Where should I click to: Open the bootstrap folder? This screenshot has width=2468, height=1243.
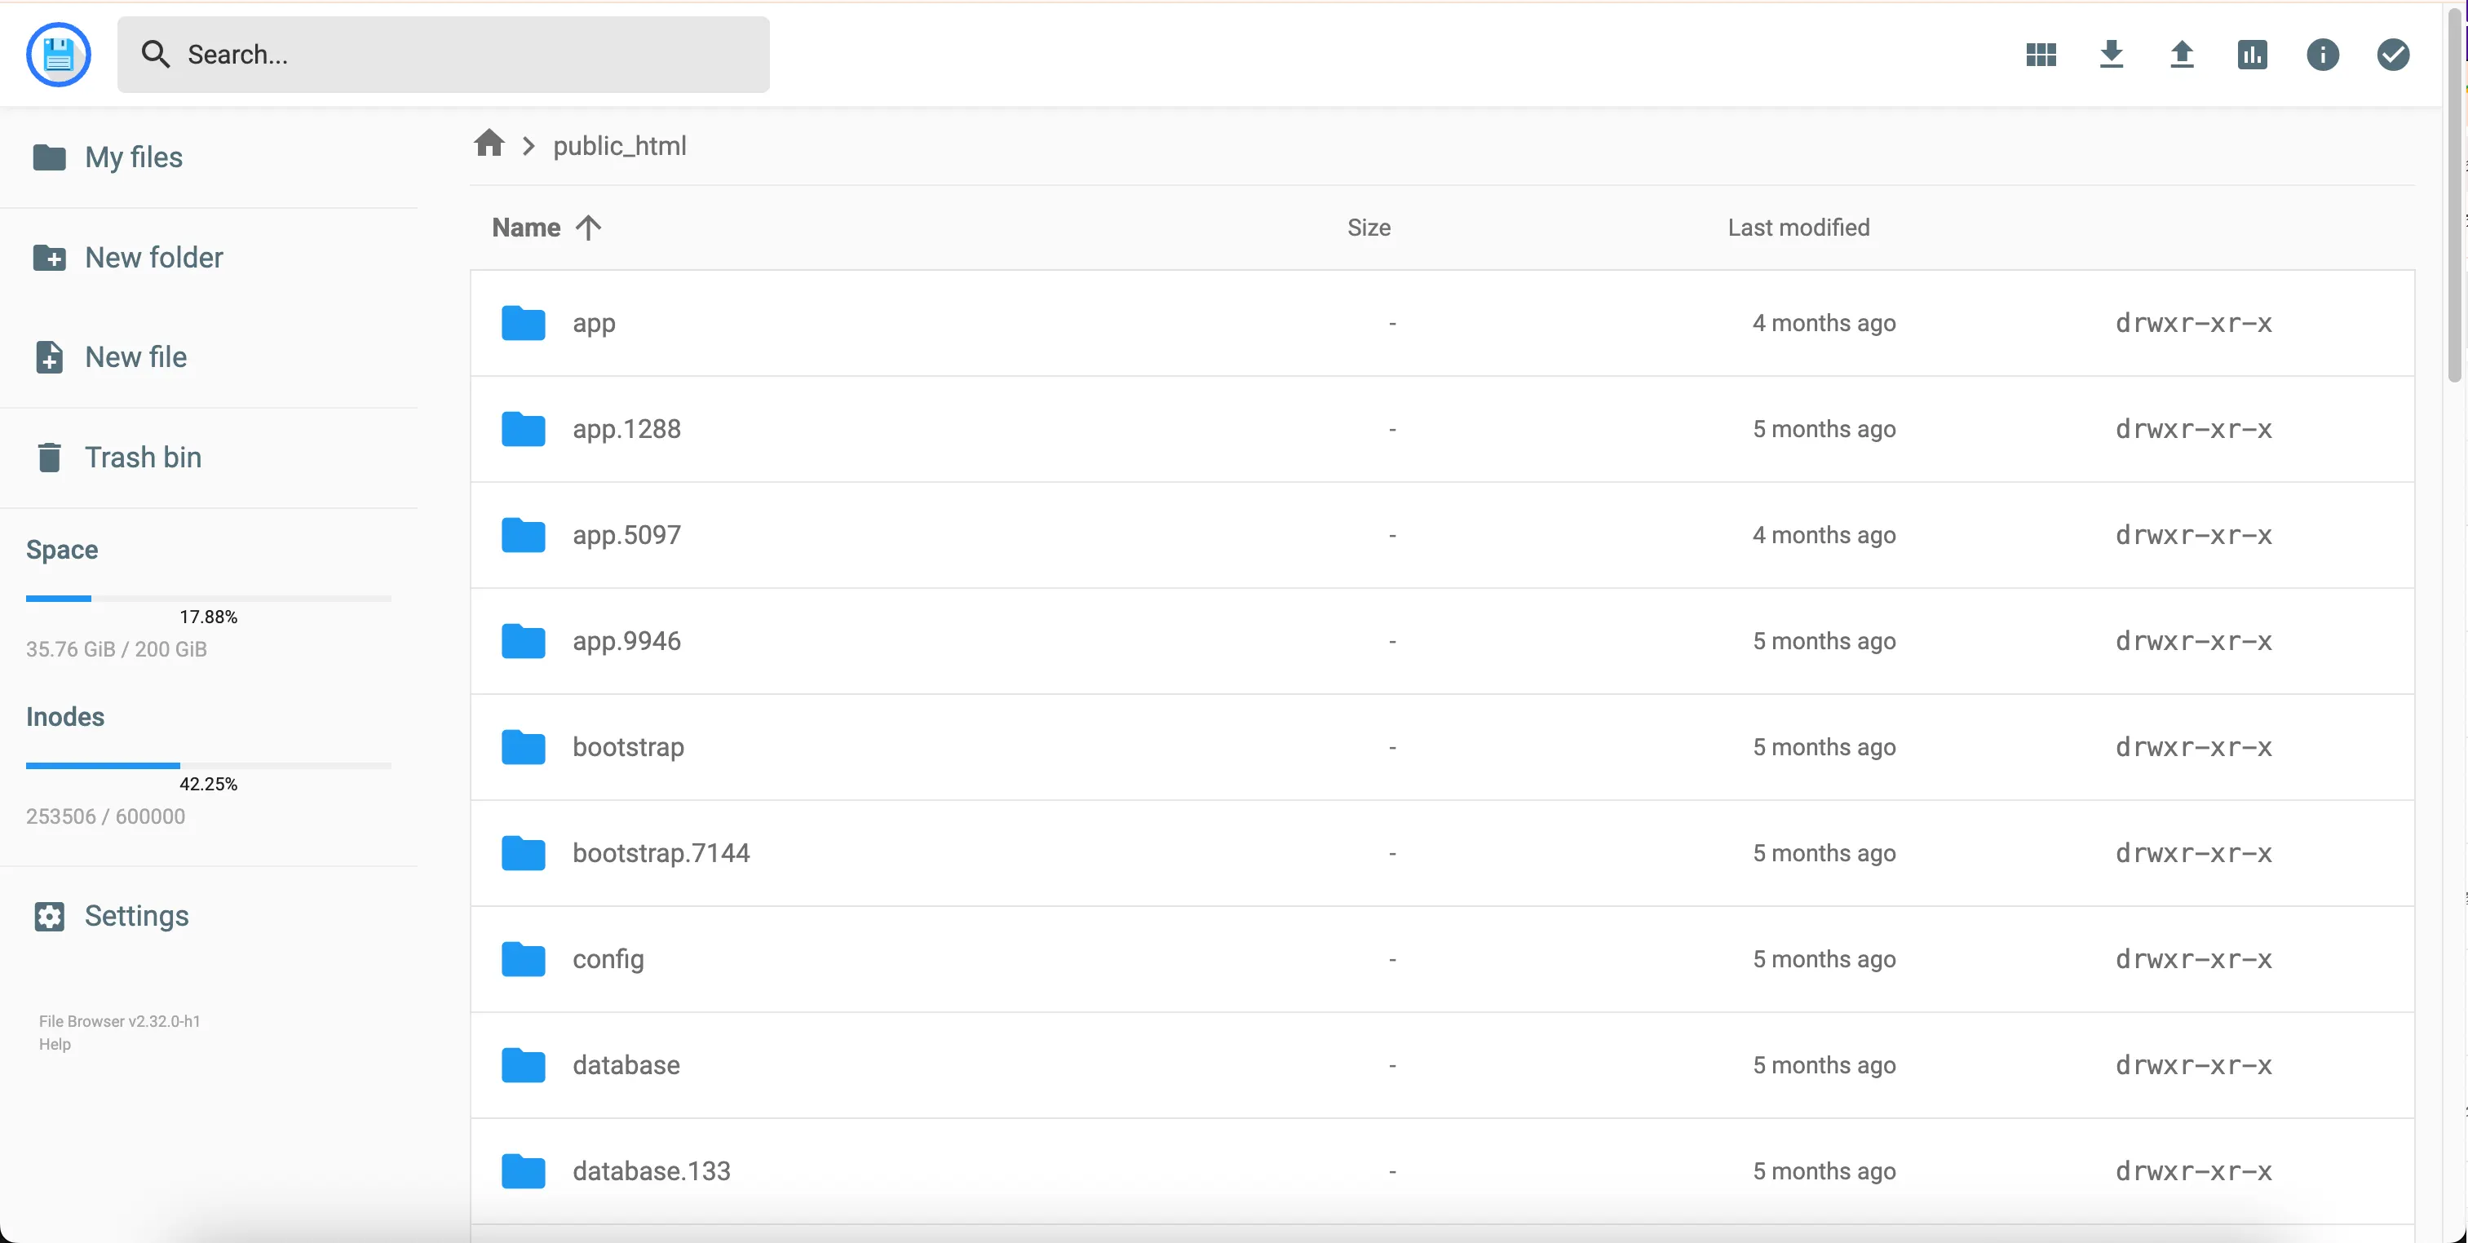(627, 746)
